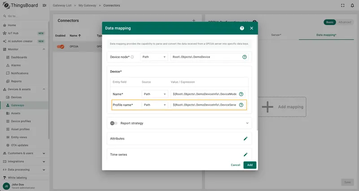Open the Entity views menu item
The image size is (359, 191).
(24, 137)
